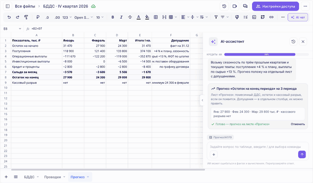Image resolution: width=313 pixels, height=183 pixels.
Task: Select cell 'Остаток на конец'
Action: [x=37, y=77]
